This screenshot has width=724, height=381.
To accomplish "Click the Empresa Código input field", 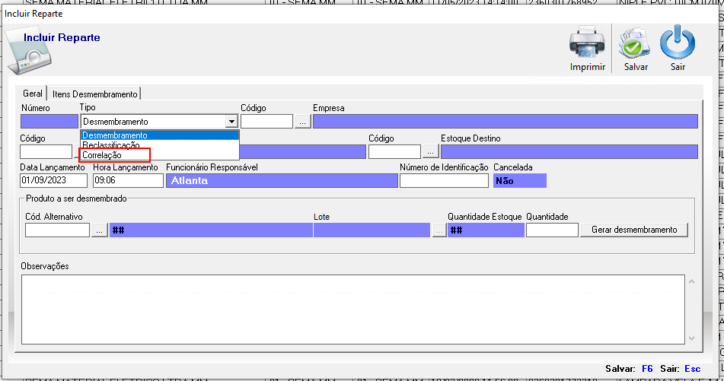I will point(267,122).
